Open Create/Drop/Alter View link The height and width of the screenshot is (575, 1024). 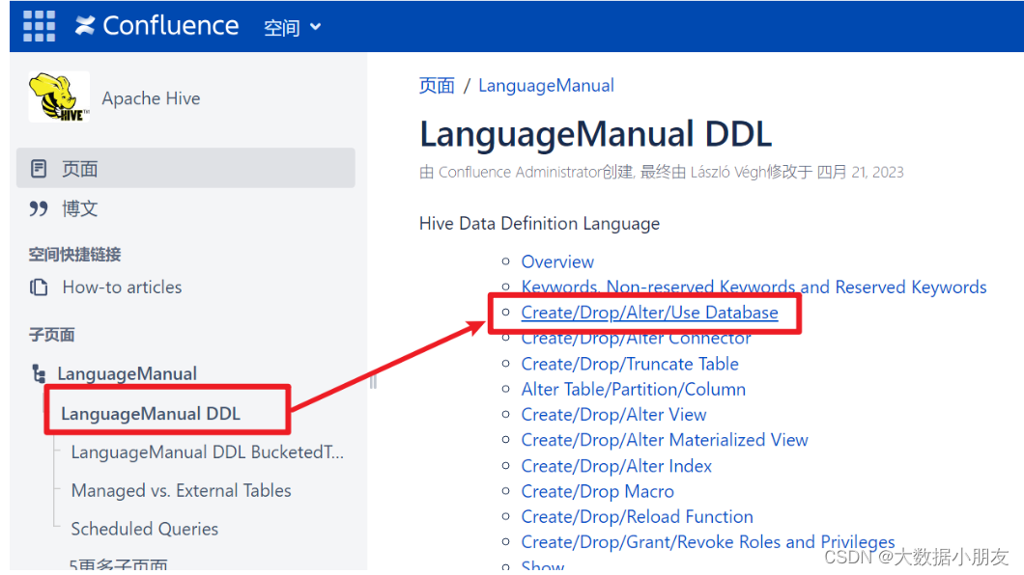(613, 415)
